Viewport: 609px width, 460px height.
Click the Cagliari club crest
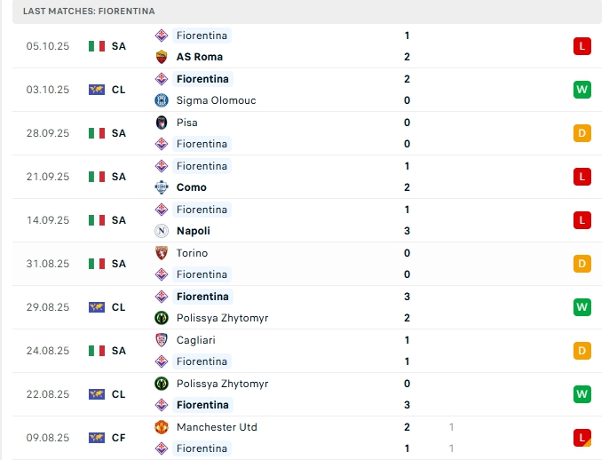point(162,340)
